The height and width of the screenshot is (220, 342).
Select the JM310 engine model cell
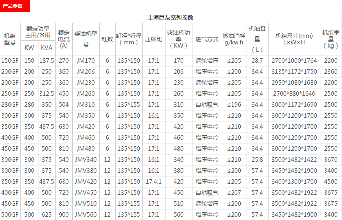coord(86,105)
